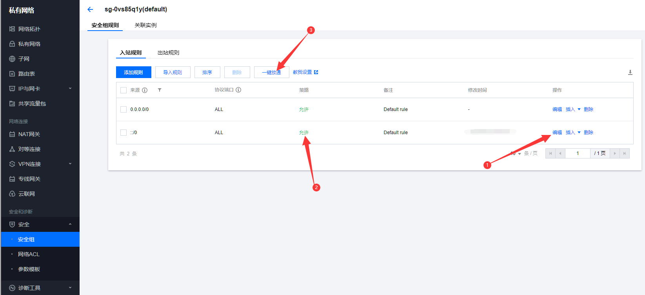Collapse the 安全 sidebar section
Image resolution: width=645 pixels, height=295 pixels.
(40, 224)
